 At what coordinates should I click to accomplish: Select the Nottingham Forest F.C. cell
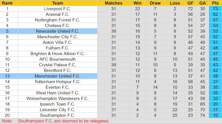click(58, 20)
